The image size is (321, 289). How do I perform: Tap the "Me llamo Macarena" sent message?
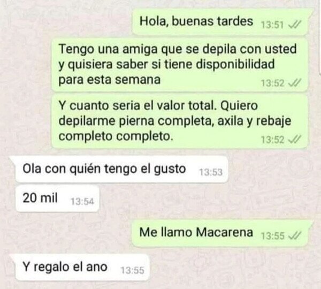[220, 233]
